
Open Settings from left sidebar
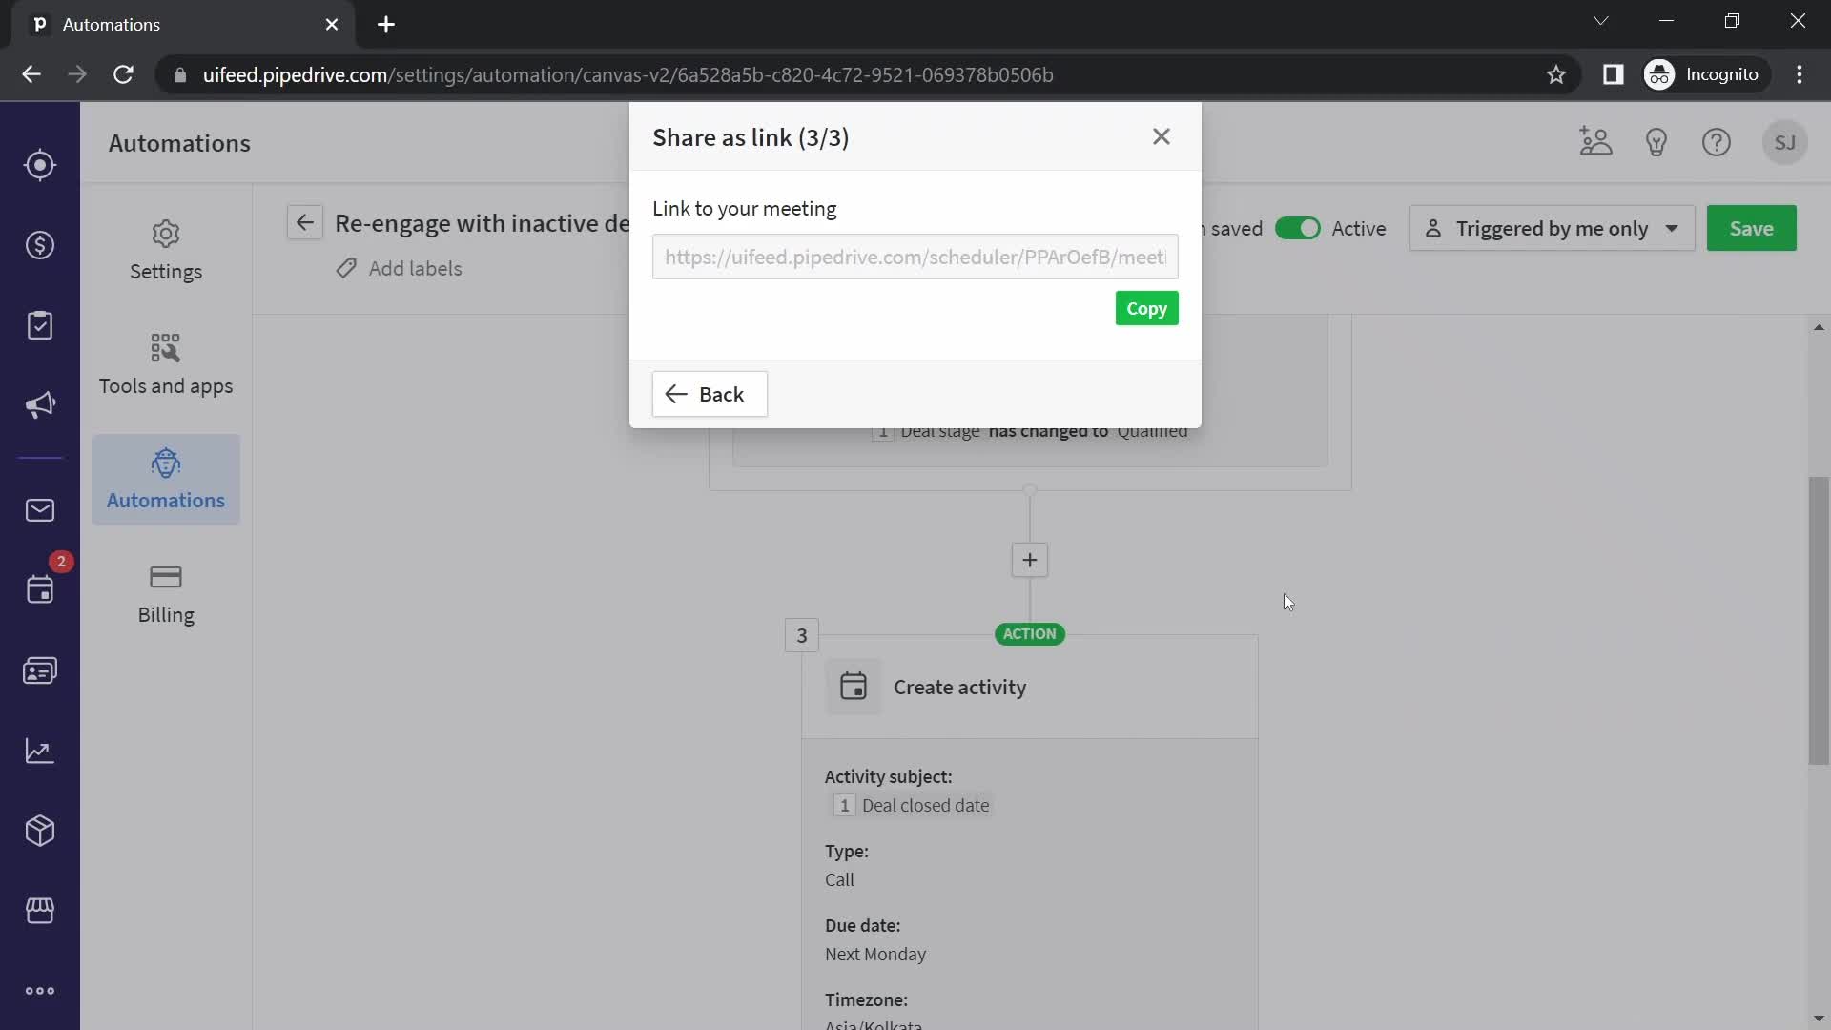click(x=165, y=246)
